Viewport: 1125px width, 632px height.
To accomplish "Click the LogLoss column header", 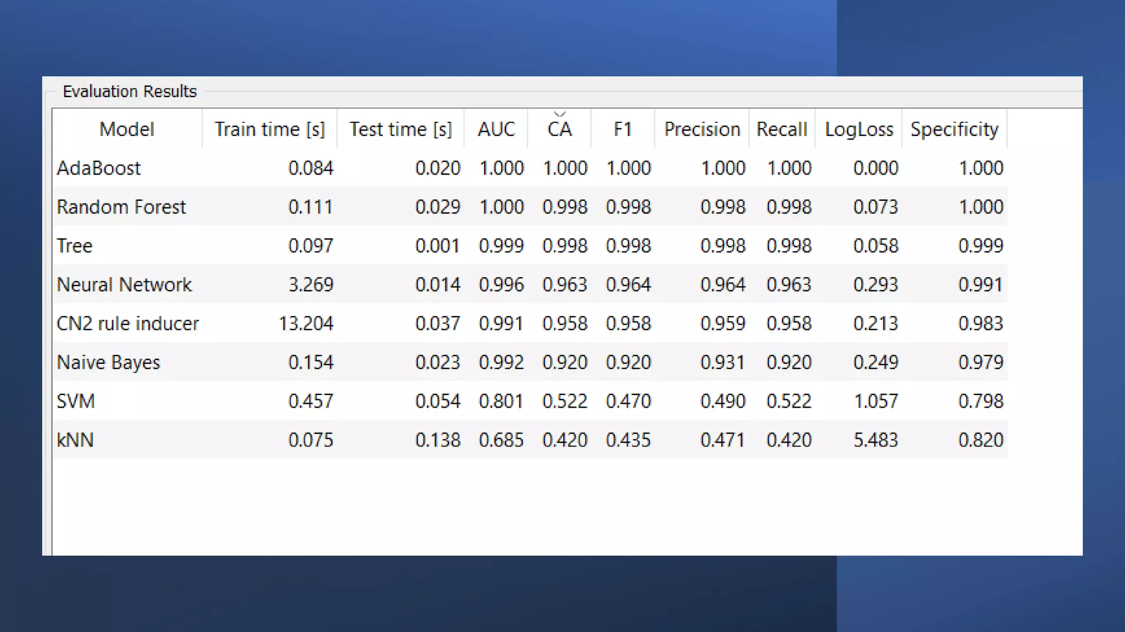I will 859,129.
